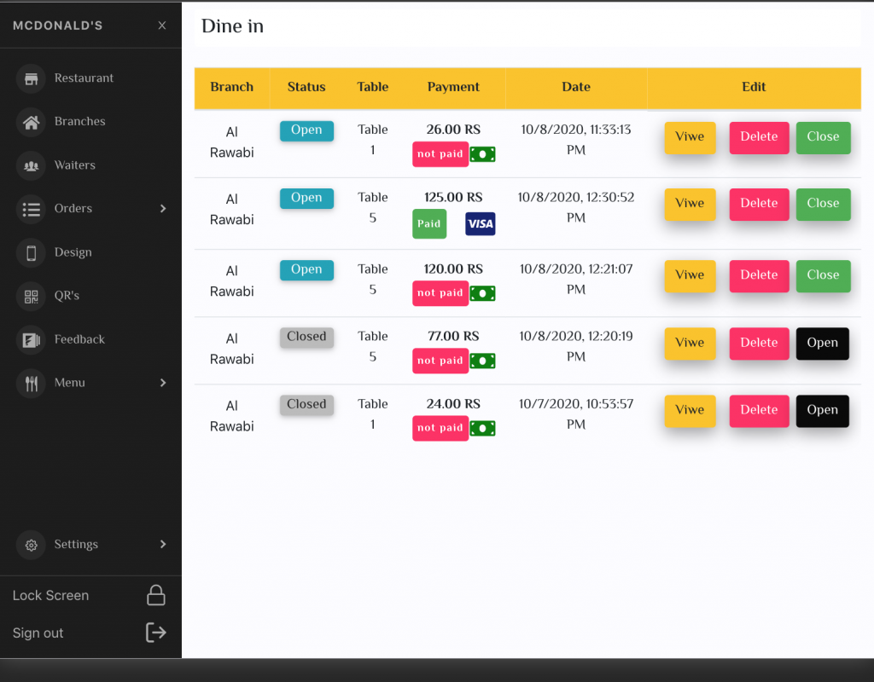Click Closed status badge on 24.00 RS row
This screenshot has width=874, height=682.
pyautogui.click(x=306, y=405)
